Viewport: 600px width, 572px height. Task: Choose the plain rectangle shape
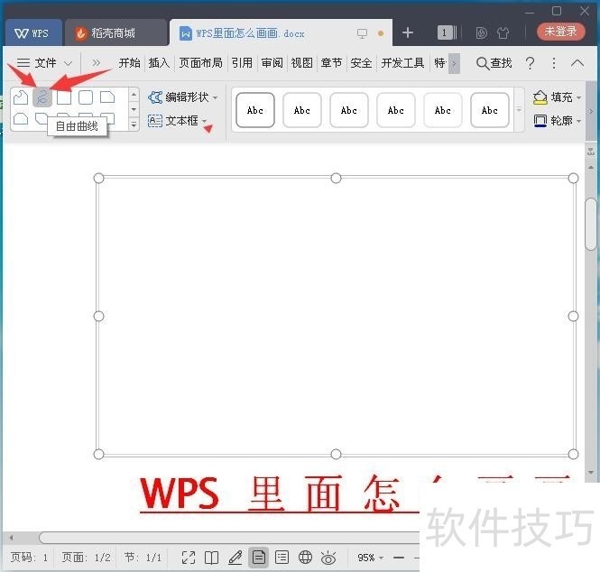pyautogui.click(x=64, y=97)
